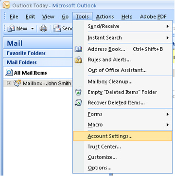The image size is (175, 176).
Task: Open Trust Center from Tools menu
Action: click(x=122, y=147)
